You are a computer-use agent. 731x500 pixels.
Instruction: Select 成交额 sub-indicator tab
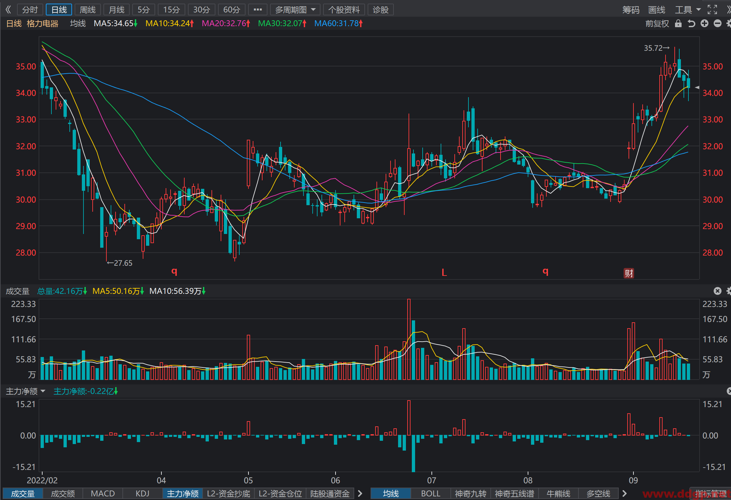pyautogui.click(x=63, y=493)
